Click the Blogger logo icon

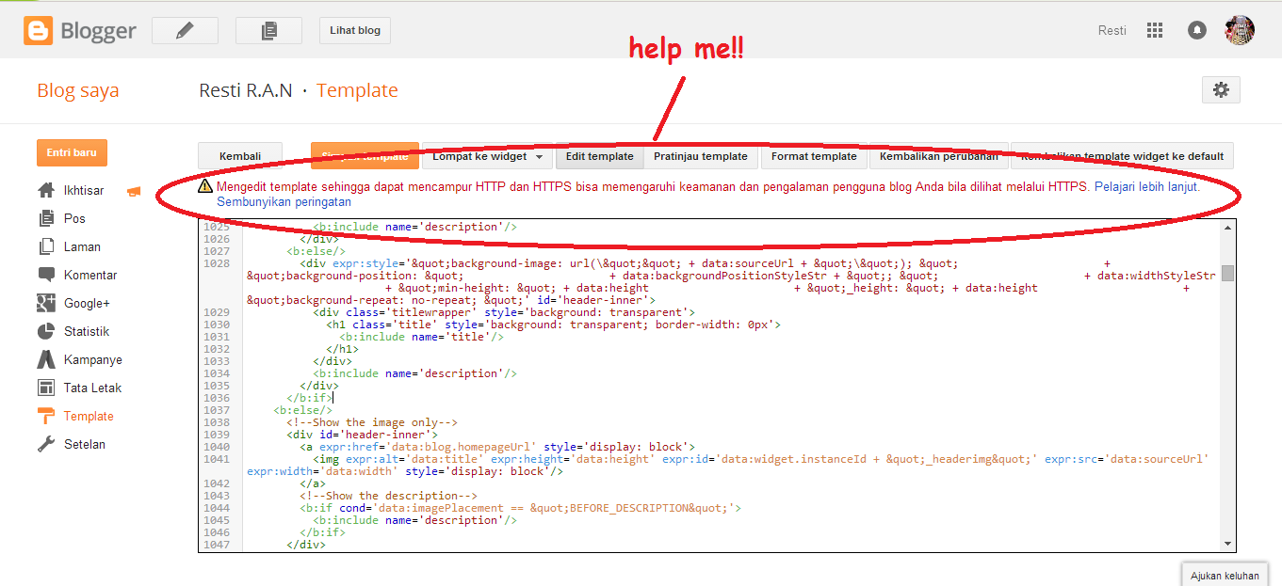(x=40, y=31)
